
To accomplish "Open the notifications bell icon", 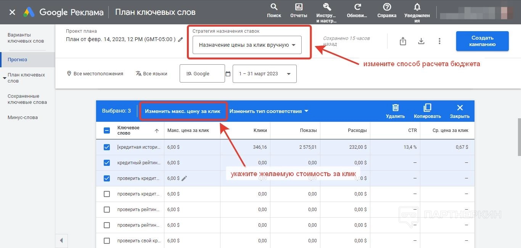I will click(417, 7).
